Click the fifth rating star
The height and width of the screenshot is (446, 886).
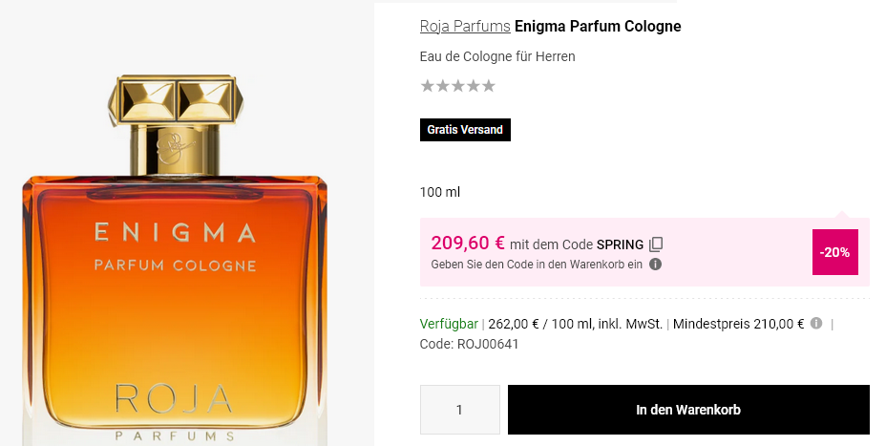click(x=489, y=86)
